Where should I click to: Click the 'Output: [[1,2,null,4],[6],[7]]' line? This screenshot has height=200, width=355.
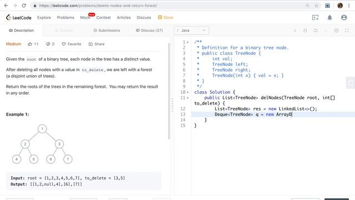click(x=47, y=184)
